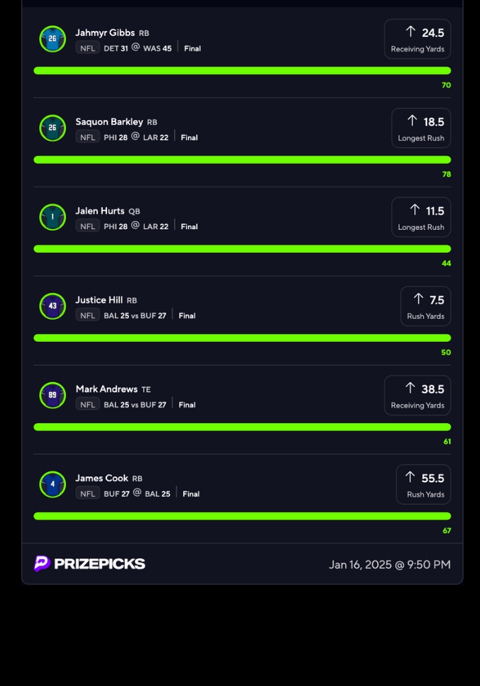Image resolution: width=480 pixels, height=686 pixels.
Task: Click James Cook number 4 jersey icon
Action: [x=53, y=485]
